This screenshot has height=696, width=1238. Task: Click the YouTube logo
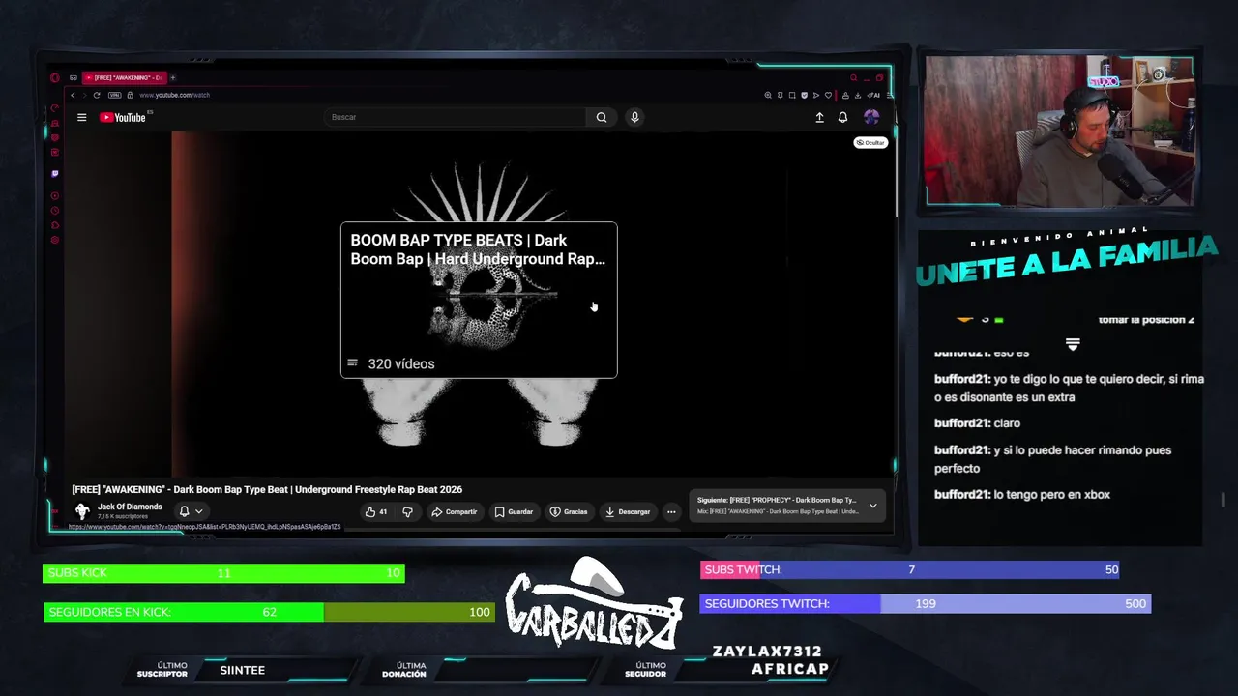pyautogui.click(x=123, y=117)
